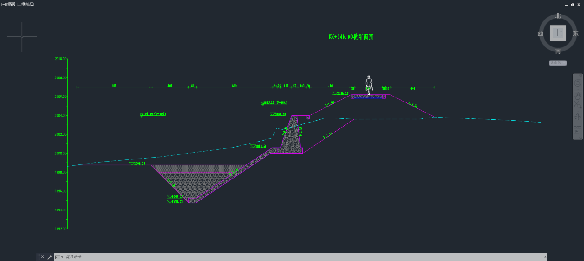Select the 2002.00 elevation axis label
Viewport: 584px width, 261px height.
pos(61,134)
